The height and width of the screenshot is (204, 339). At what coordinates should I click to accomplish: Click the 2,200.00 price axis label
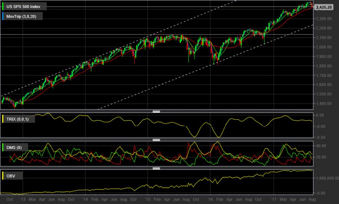click(x=324, y=28)
